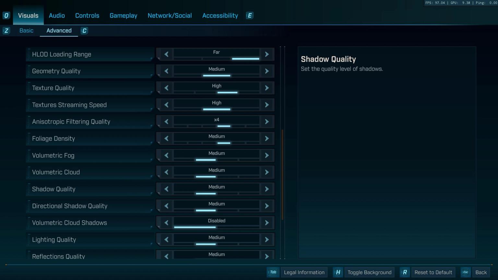Screen dimensions: 498x280
Task: Decrease Shadow Quality using the left arrow
Action: (166, 189)
